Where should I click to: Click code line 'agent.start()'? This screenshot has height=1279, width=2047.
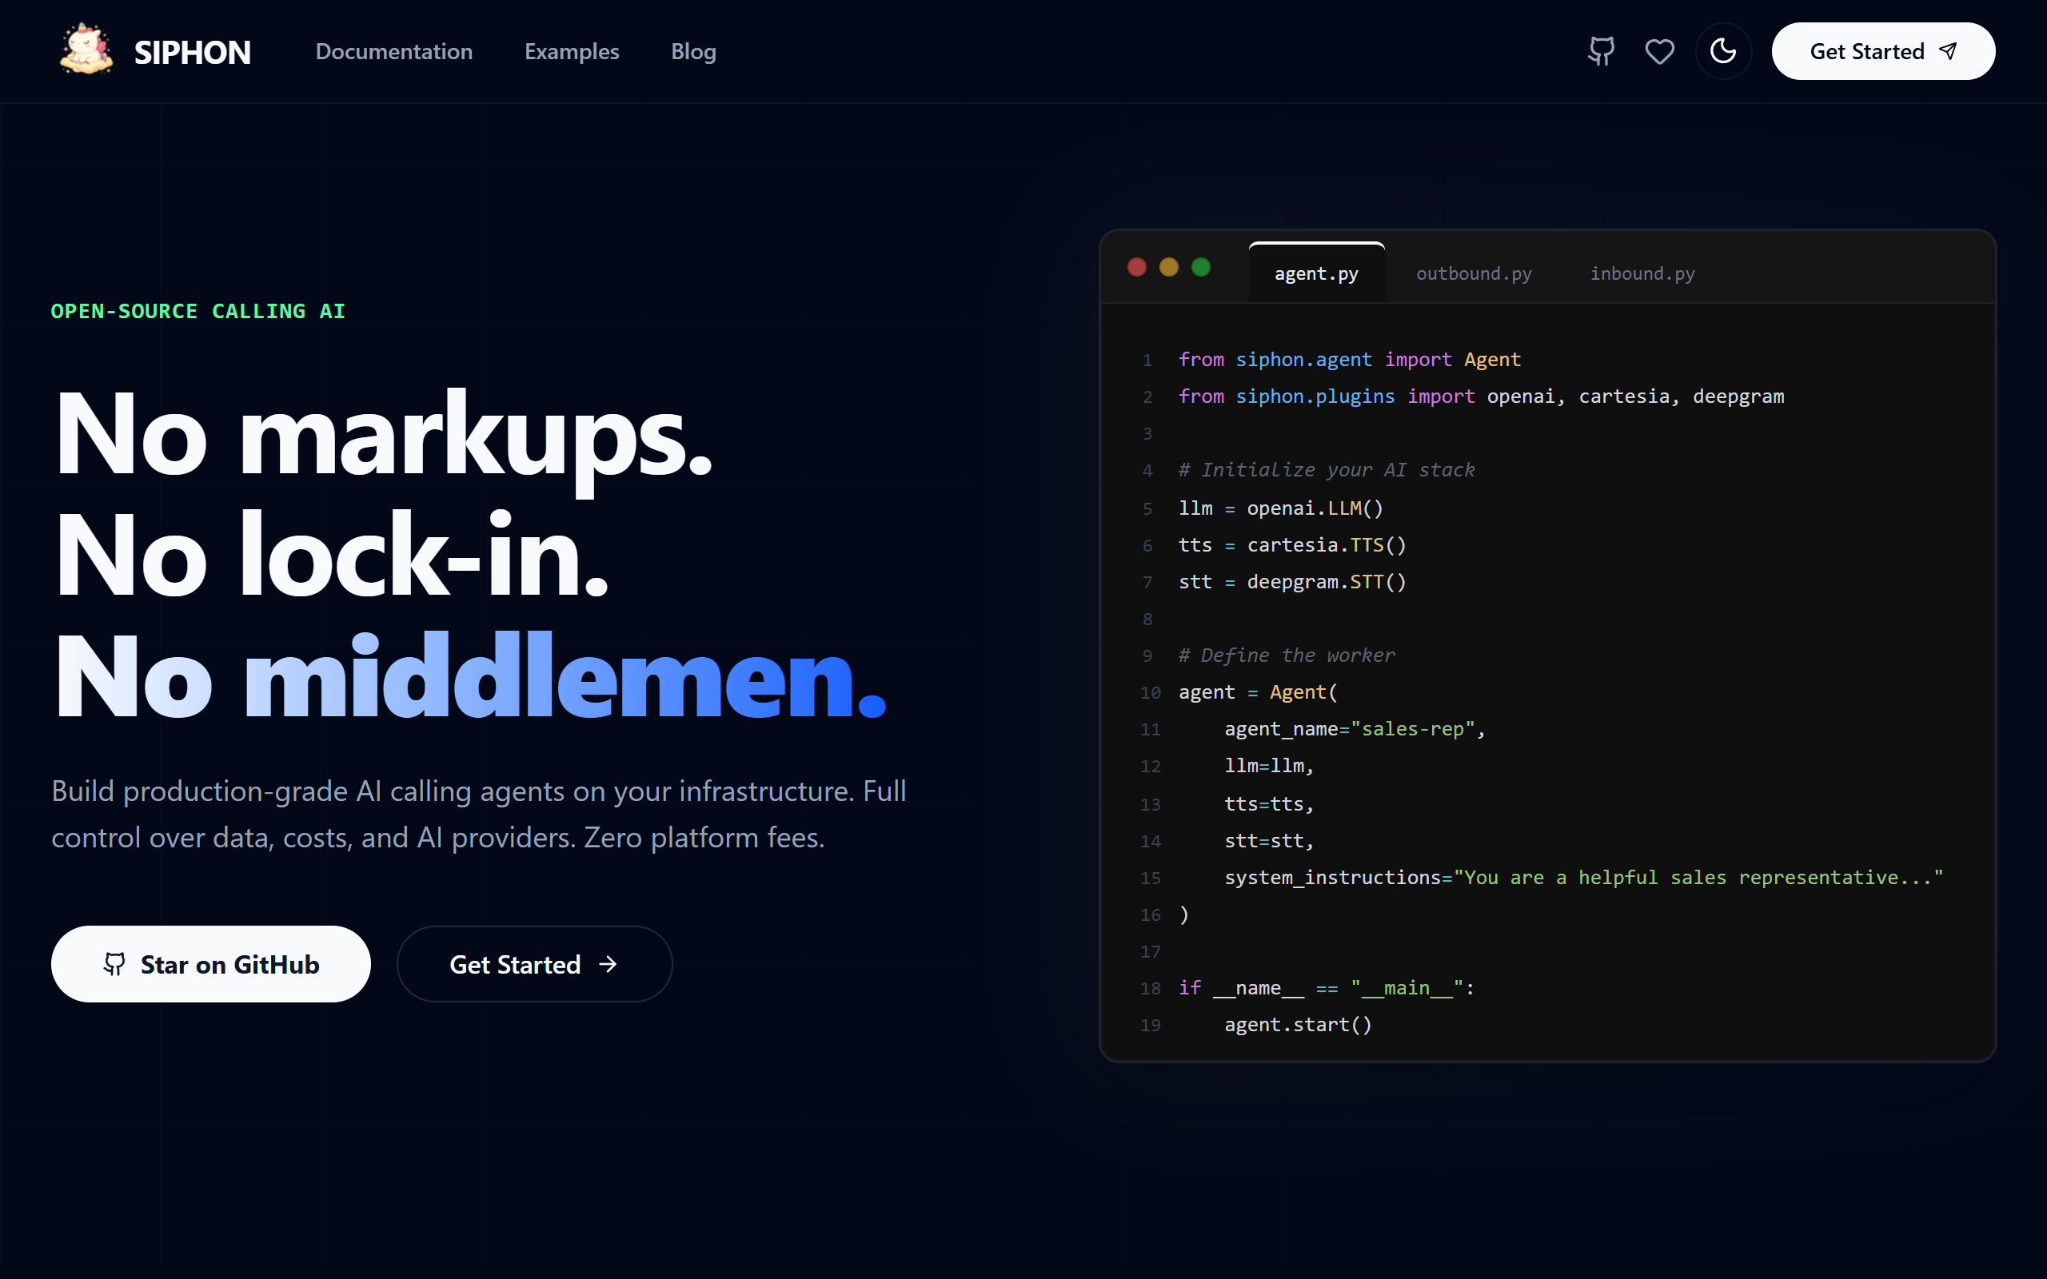pos(1298,1026)
